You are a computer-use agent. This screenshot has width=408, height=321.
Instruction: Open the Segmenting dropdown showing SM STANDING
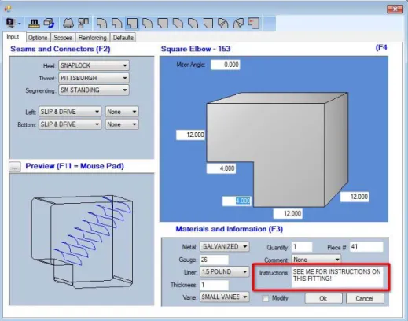pos(94,90)
